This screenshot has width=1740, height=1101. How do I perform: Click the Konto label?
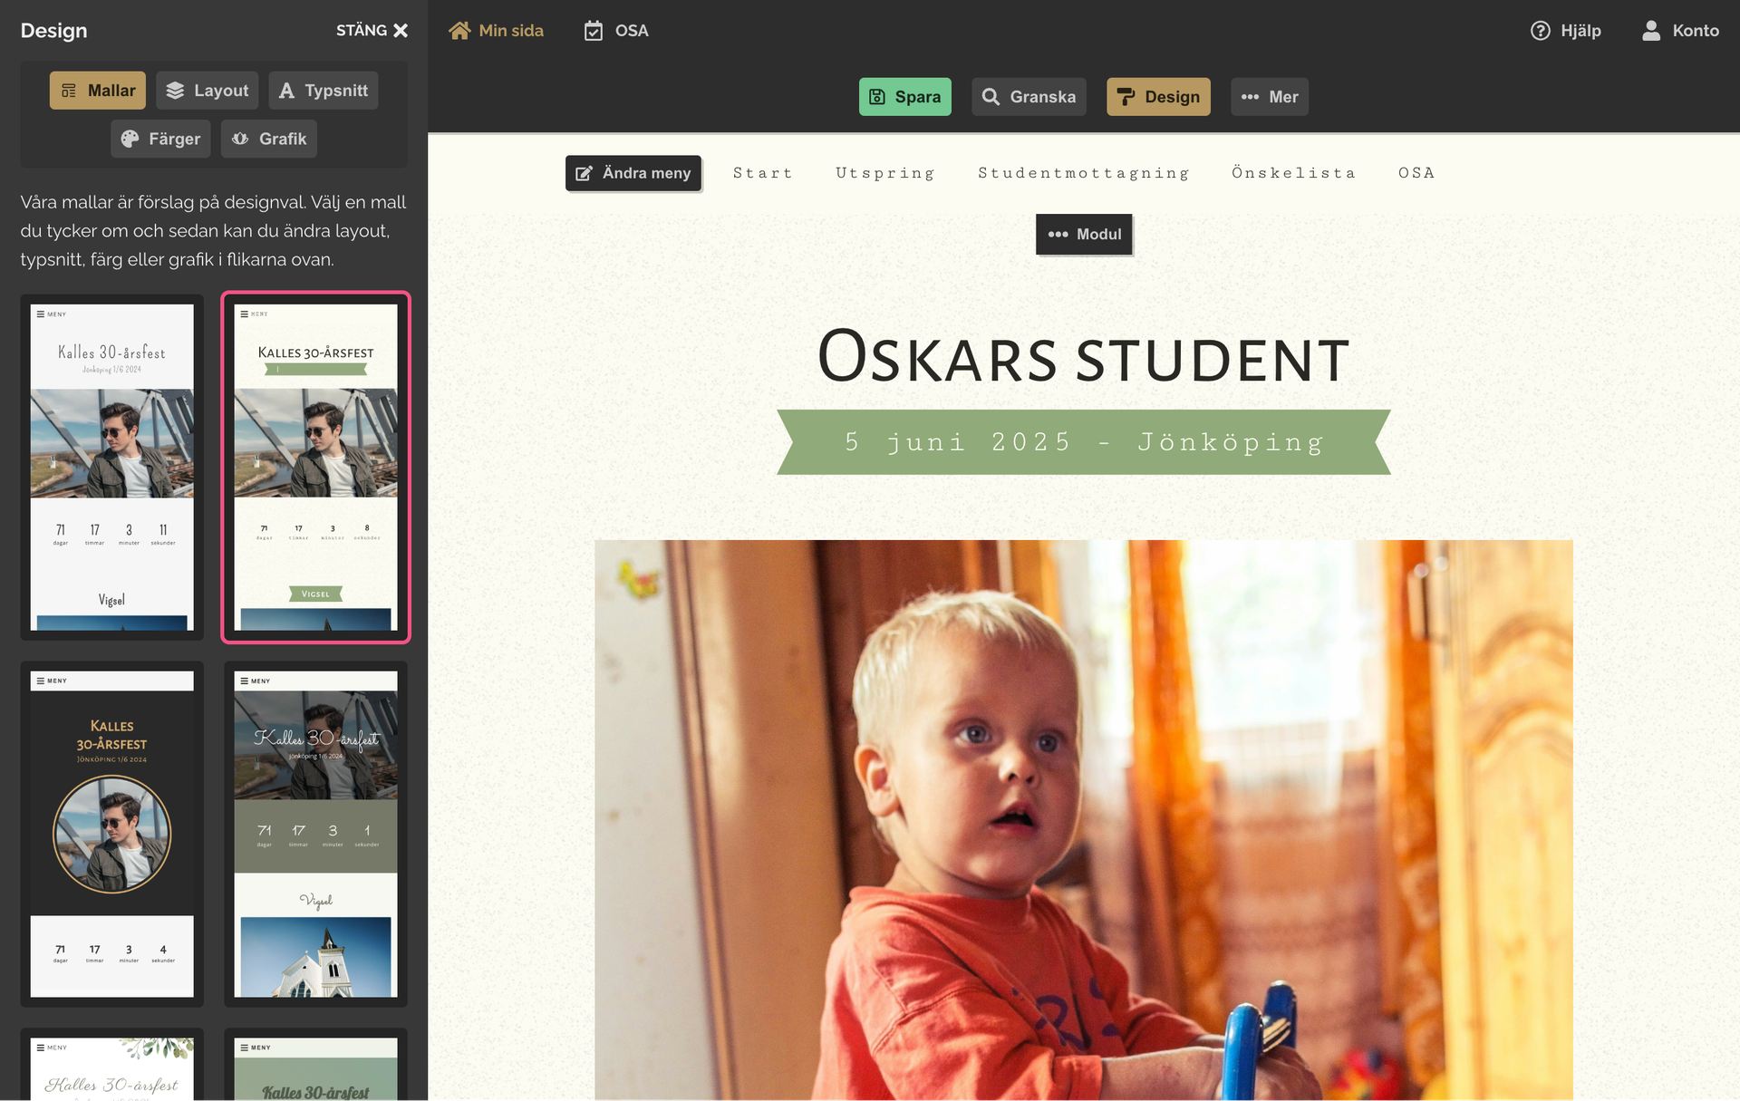click(x=1696, y=31)
